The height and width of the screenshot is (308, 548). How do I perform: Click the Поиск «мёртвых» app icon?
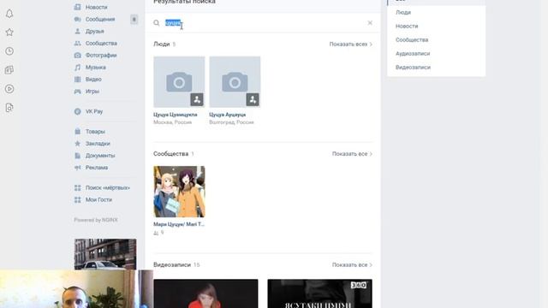coord(78,188)
